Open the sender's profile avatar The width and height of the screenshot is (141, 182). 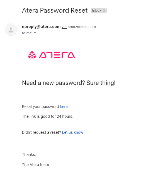pyautogui.click(x=11, y=30)
